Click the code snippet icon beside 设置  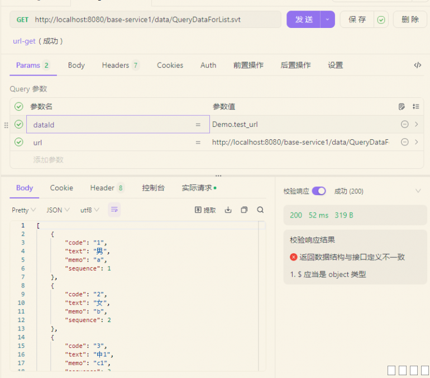coord(417,65)
